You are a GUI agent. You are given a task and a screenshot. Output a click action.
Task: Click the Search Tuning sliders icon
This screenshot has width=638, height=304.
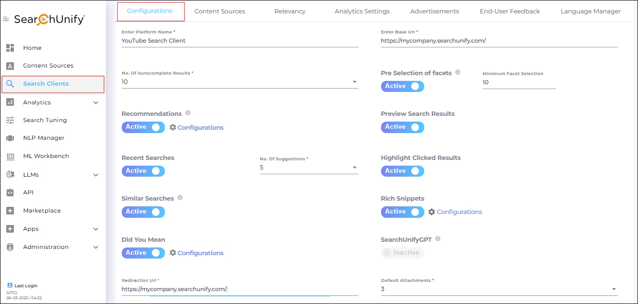pos(10,120)
